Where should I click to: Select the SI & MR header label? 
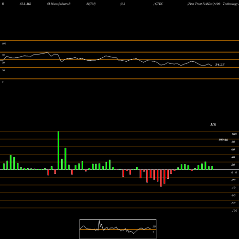pyautogui.click(x=25, y=4)
